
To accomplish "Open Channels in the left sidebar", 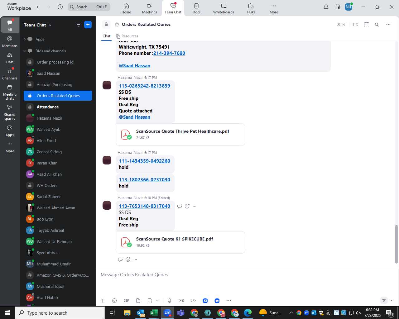I will tap(10, 74).
